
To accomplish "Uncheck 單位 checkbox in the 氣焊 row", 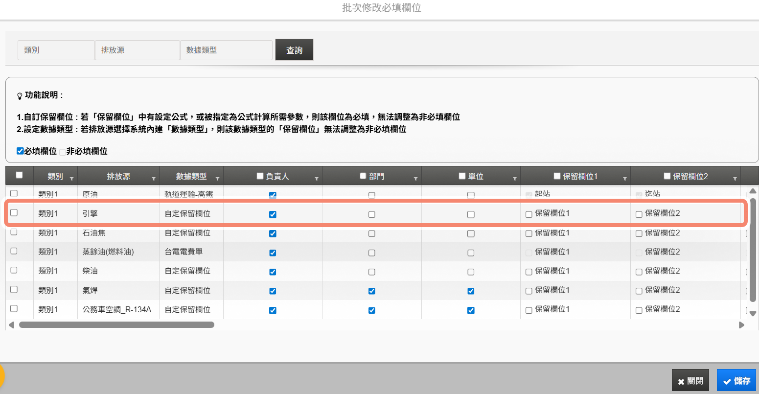I will [471, 291].
